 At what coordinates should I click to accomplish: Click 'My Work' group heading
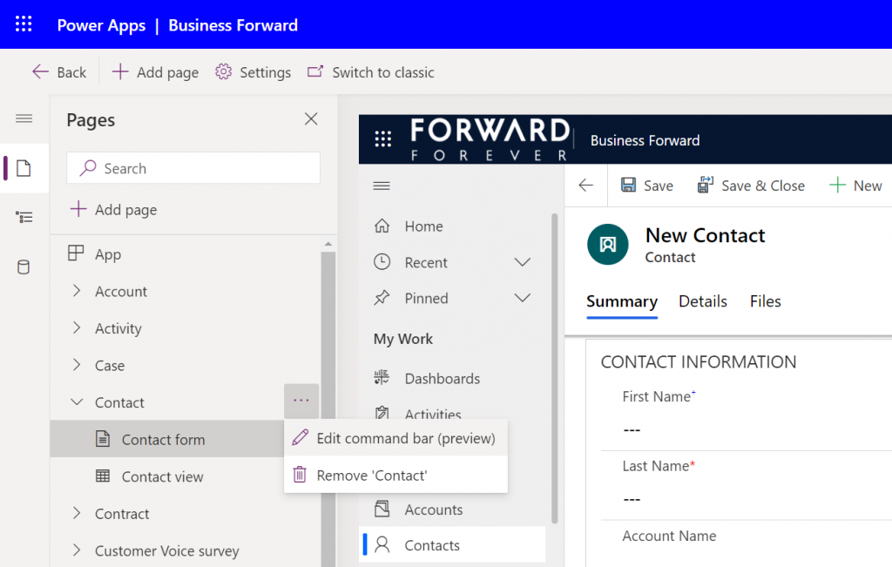tap(402, 339)
